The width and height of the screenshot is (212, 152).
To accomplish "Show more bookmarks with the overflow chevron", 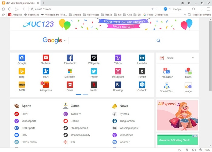I will [185, 15].
